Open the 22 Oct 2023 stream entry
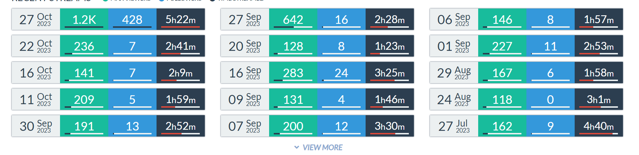This screenshot has height=155, width=639. click(x=36, y=46)
